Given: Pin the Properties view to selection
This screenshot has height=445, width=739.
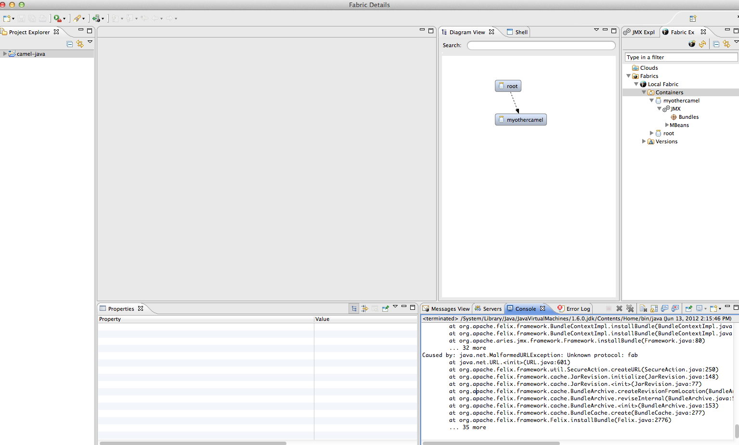Looking at the screenshot, I should [x=385, y=309].
